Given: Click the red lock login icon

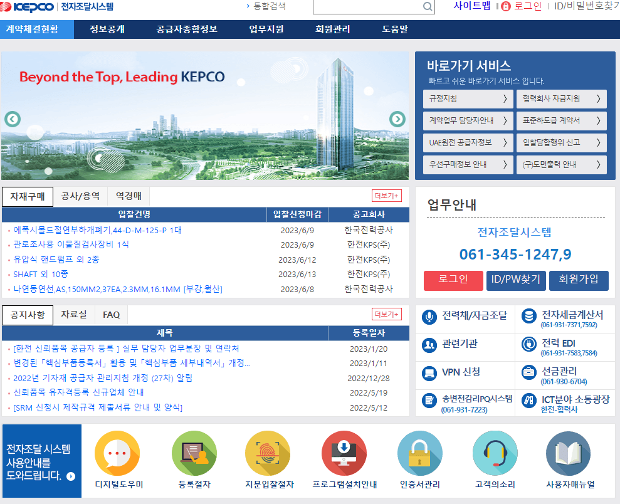Looking at the screenshot, I should pos(506,6).
